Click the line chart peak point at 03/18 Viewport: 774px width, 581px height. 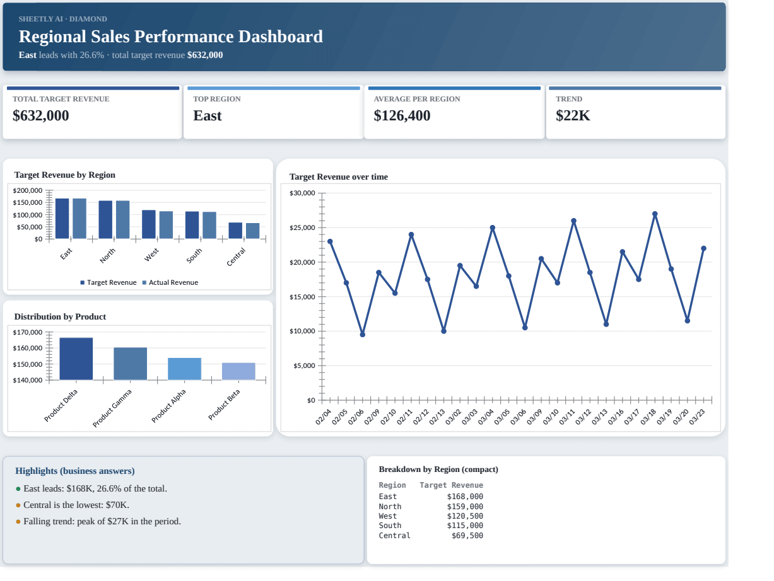point(655,214)
